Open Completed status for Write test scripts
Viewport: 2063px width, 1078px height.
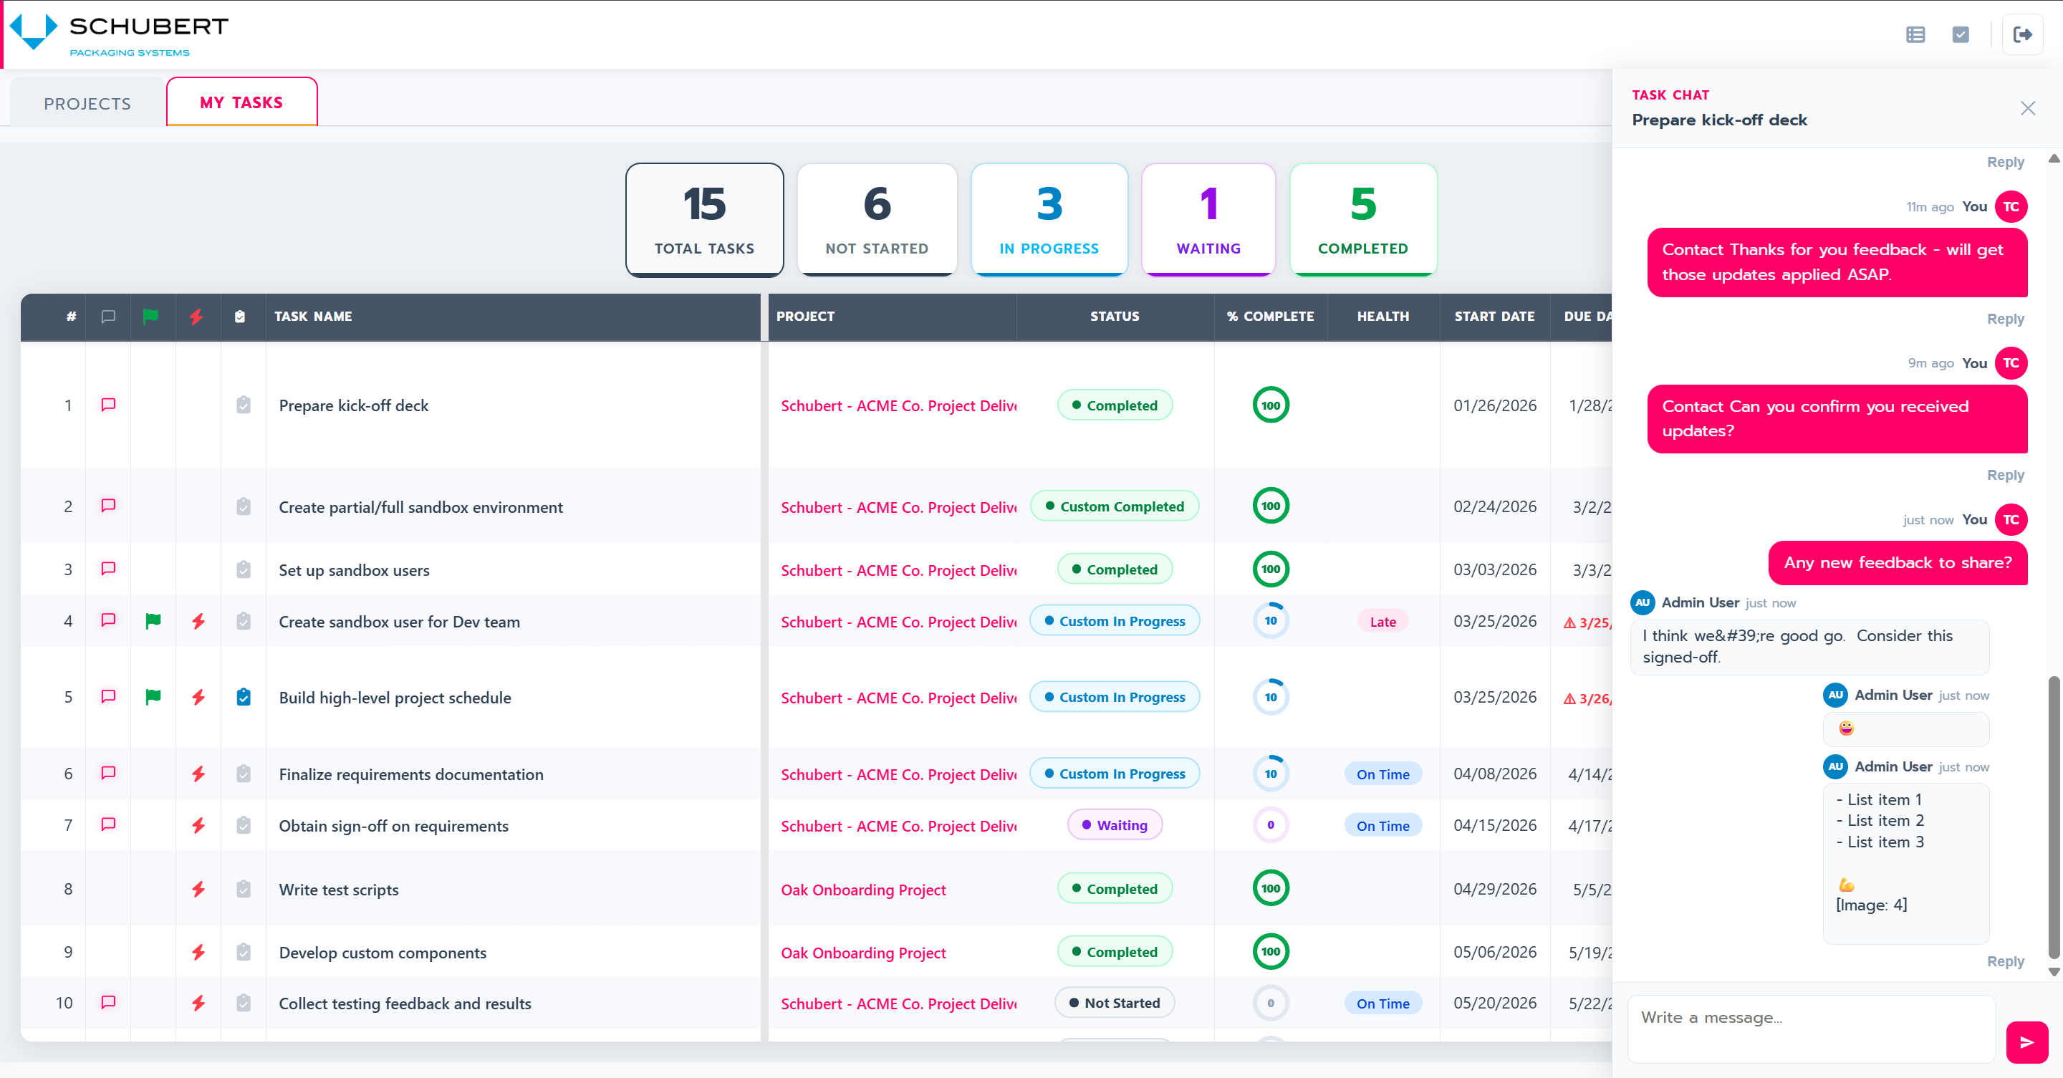point(1115,889)
